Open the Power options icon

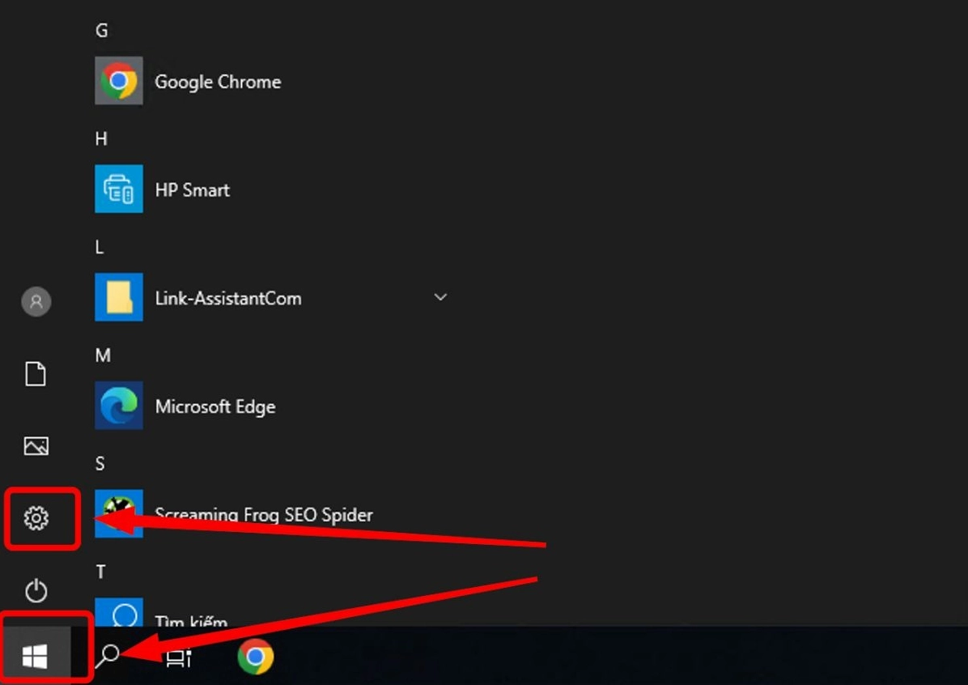point(36,591)
